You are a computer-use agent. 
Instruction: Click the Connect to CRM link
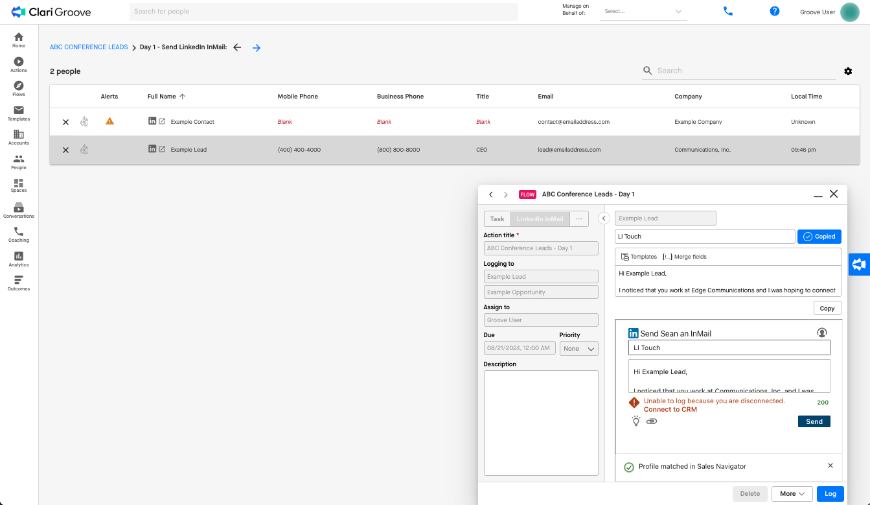(670, 410)
